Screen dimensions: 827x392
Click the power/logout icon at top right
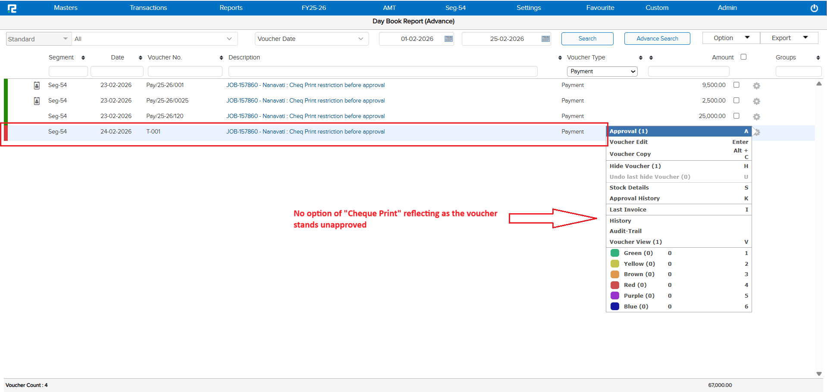tap(814, 8)
